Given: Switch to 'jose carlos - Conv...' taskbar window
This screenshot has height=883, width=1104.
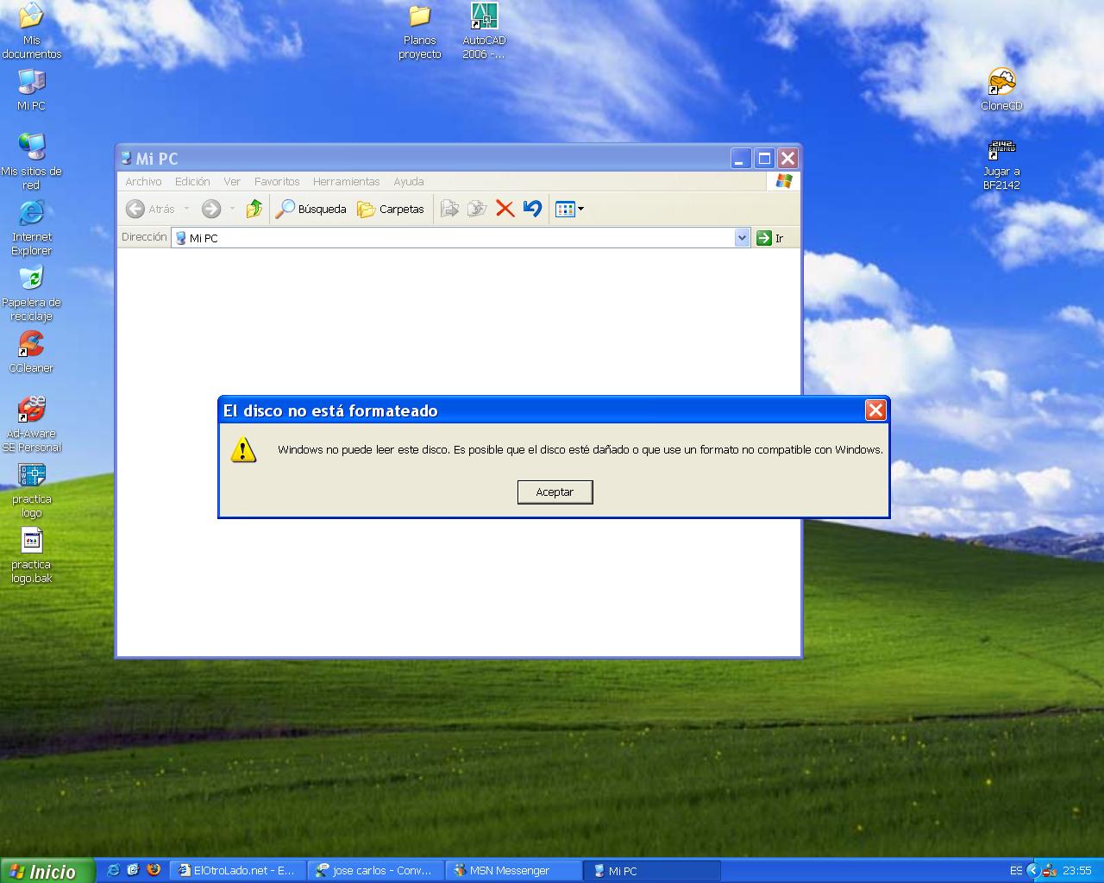Looking at the screenshot, I should 377,871.
